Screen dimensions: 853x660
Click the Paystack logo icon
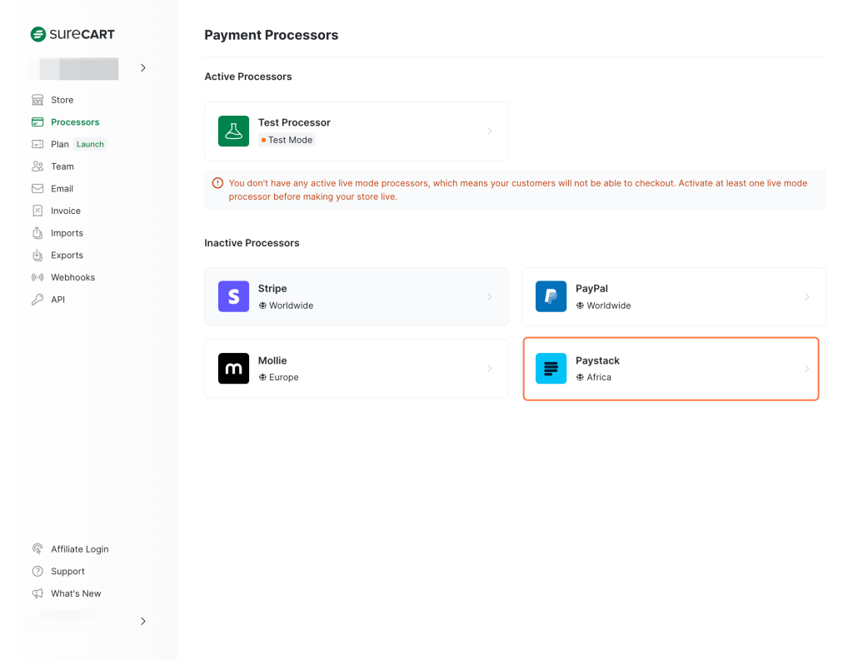(551, 368)
